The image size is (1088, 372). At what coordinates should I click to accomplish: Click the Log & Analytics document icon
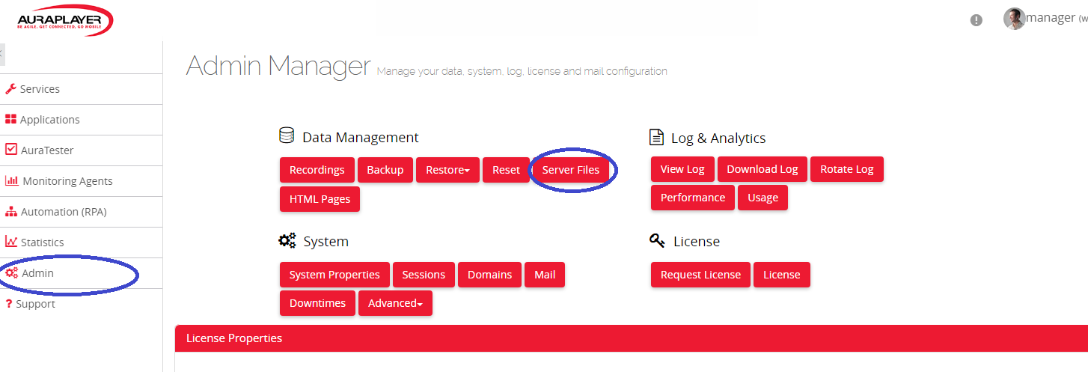pos(656,137)
